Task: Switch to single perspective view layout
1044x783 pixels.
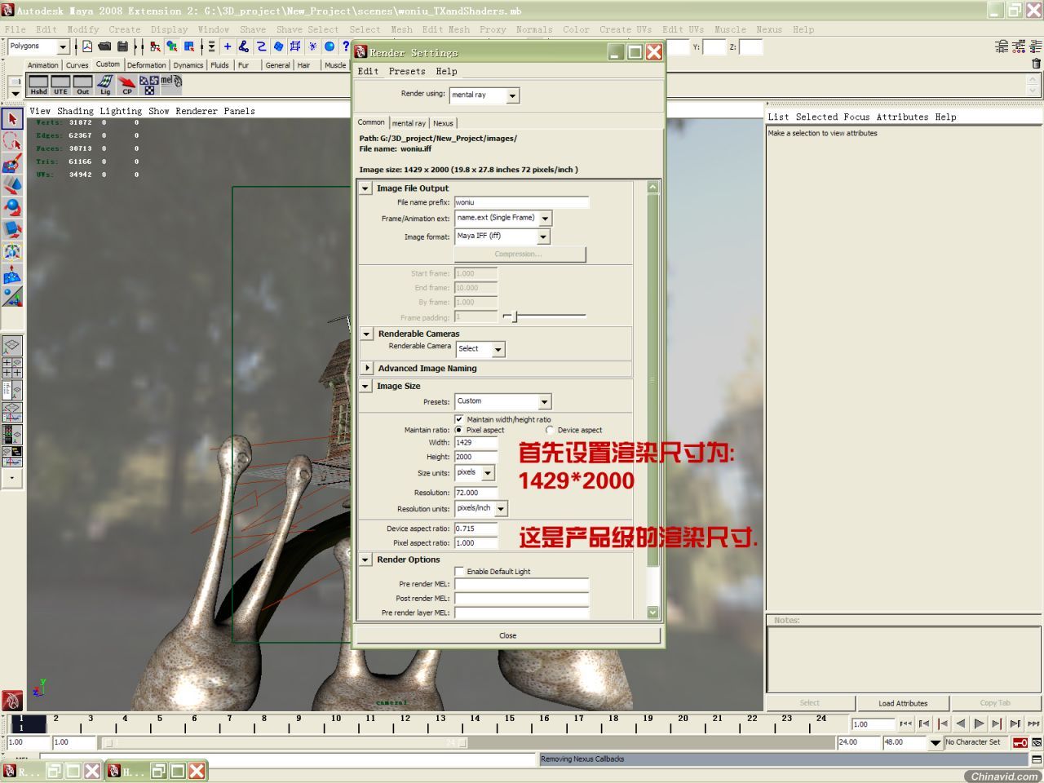Action: coord(11,346)
